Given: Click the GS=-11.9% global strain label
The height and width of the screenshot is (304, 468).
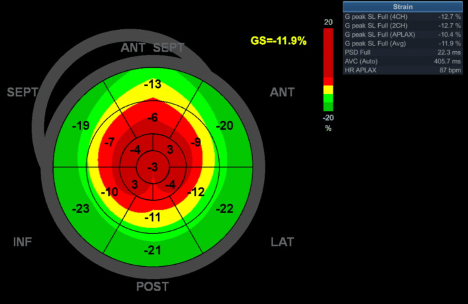Looking at the screenshot, I should point(278,41).
